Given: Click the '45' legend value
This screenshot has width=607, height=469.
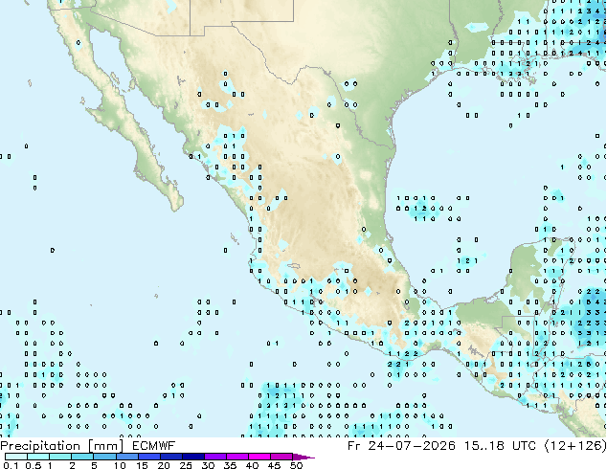Looking at the screenshot, I should pos(274,465).
